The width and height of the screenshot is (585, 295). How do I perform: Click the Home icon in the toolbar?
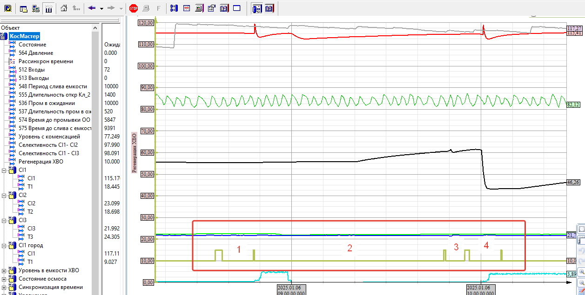click(x=64, y=8)
